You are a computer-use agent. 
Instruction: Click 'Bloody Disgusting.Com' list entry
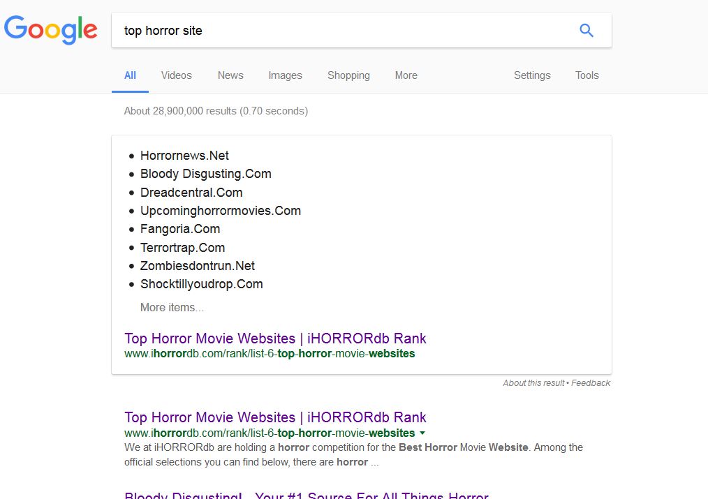coord(205,174)
